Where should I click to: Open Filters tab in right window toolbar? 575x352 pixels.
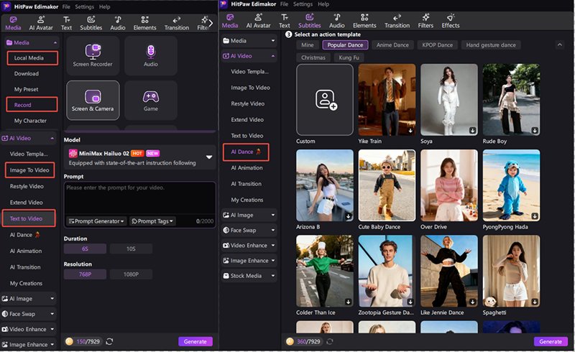[x=425, y=21]
